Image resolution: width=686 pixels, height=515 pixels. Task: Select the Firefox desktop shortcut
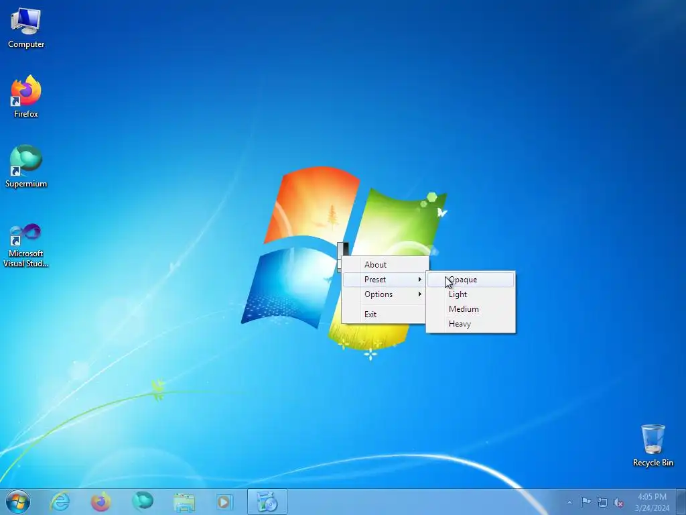26,97
